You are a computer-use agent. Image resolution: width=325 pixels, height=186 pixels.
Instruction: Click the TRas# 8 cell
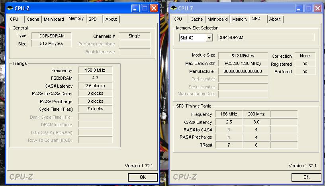[256, 145]
